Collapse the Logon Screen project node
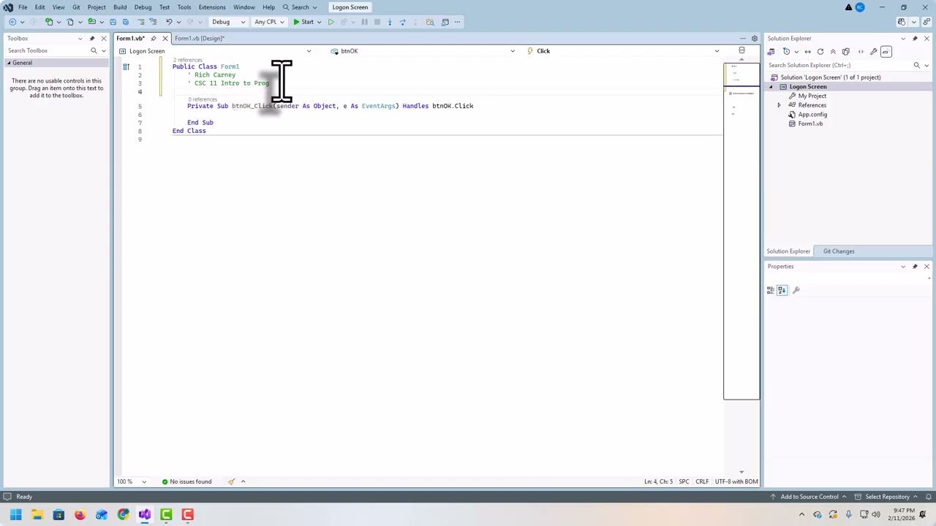Screen dimensions: 936x526 770,87
